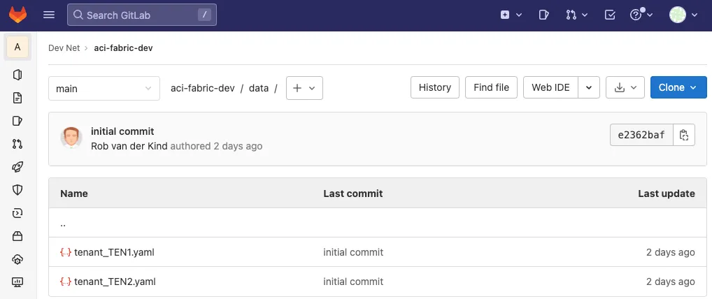Click the GitLab fox logo
This screenshot has width=712, height=299.
18,15
